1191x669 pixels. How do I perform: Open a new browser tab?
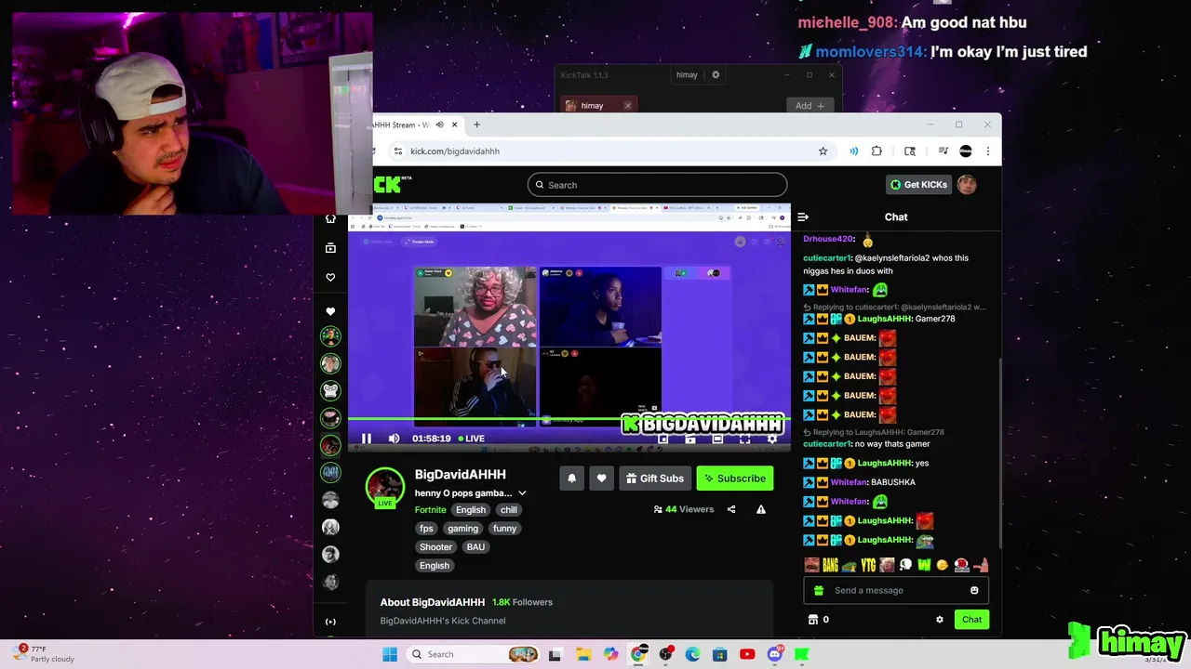pyautogui.click(x=476, y=125)
